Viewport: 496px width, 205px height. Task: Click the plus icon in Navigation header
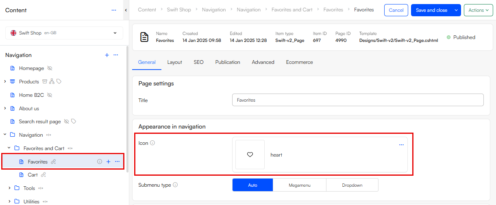[x=107, y=55]
